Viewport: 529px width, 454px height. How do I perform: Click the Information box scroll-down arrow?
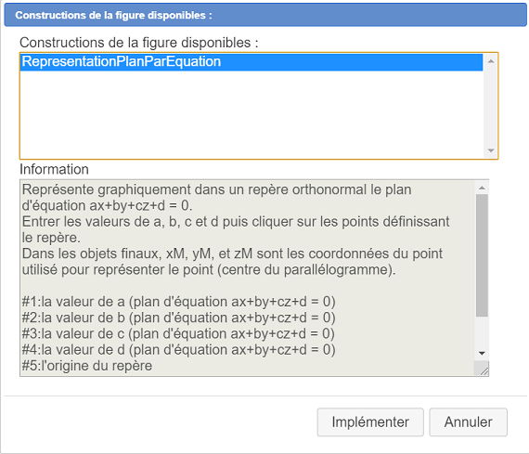[482, 354]
